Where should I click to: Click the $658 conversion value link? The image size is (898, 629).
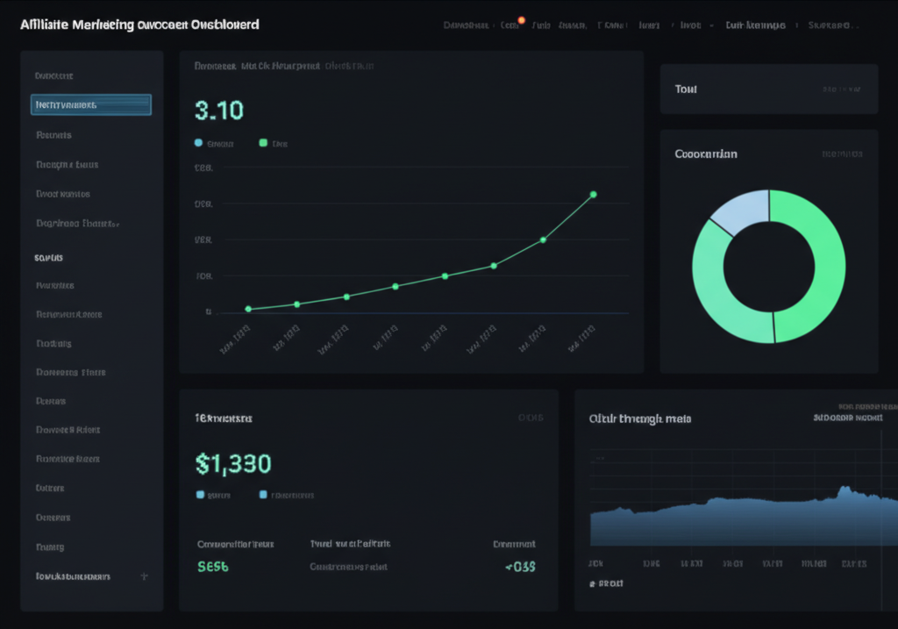tap(210, 567)
